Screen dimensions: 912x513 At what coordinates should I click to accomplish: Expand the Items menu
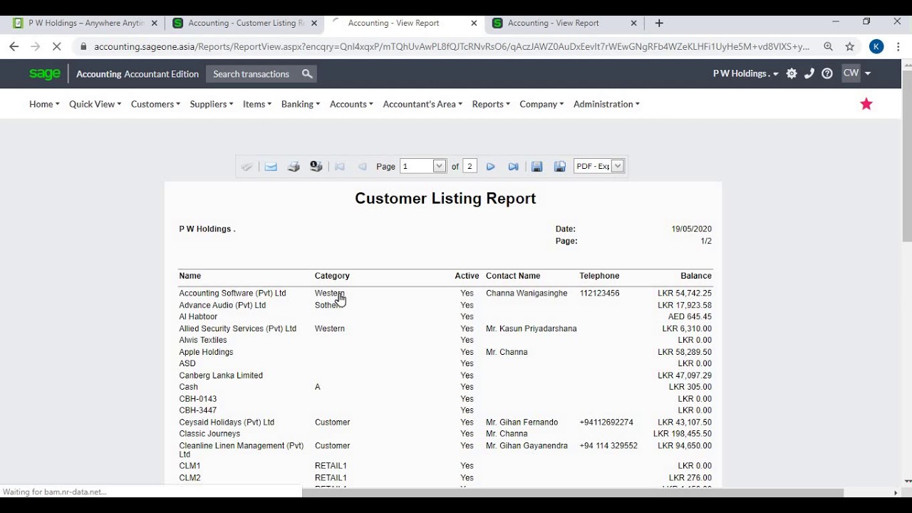point(257,104)
